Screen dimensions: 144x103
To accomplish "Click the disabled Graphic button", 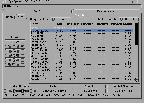I will (x=15, y=51).
